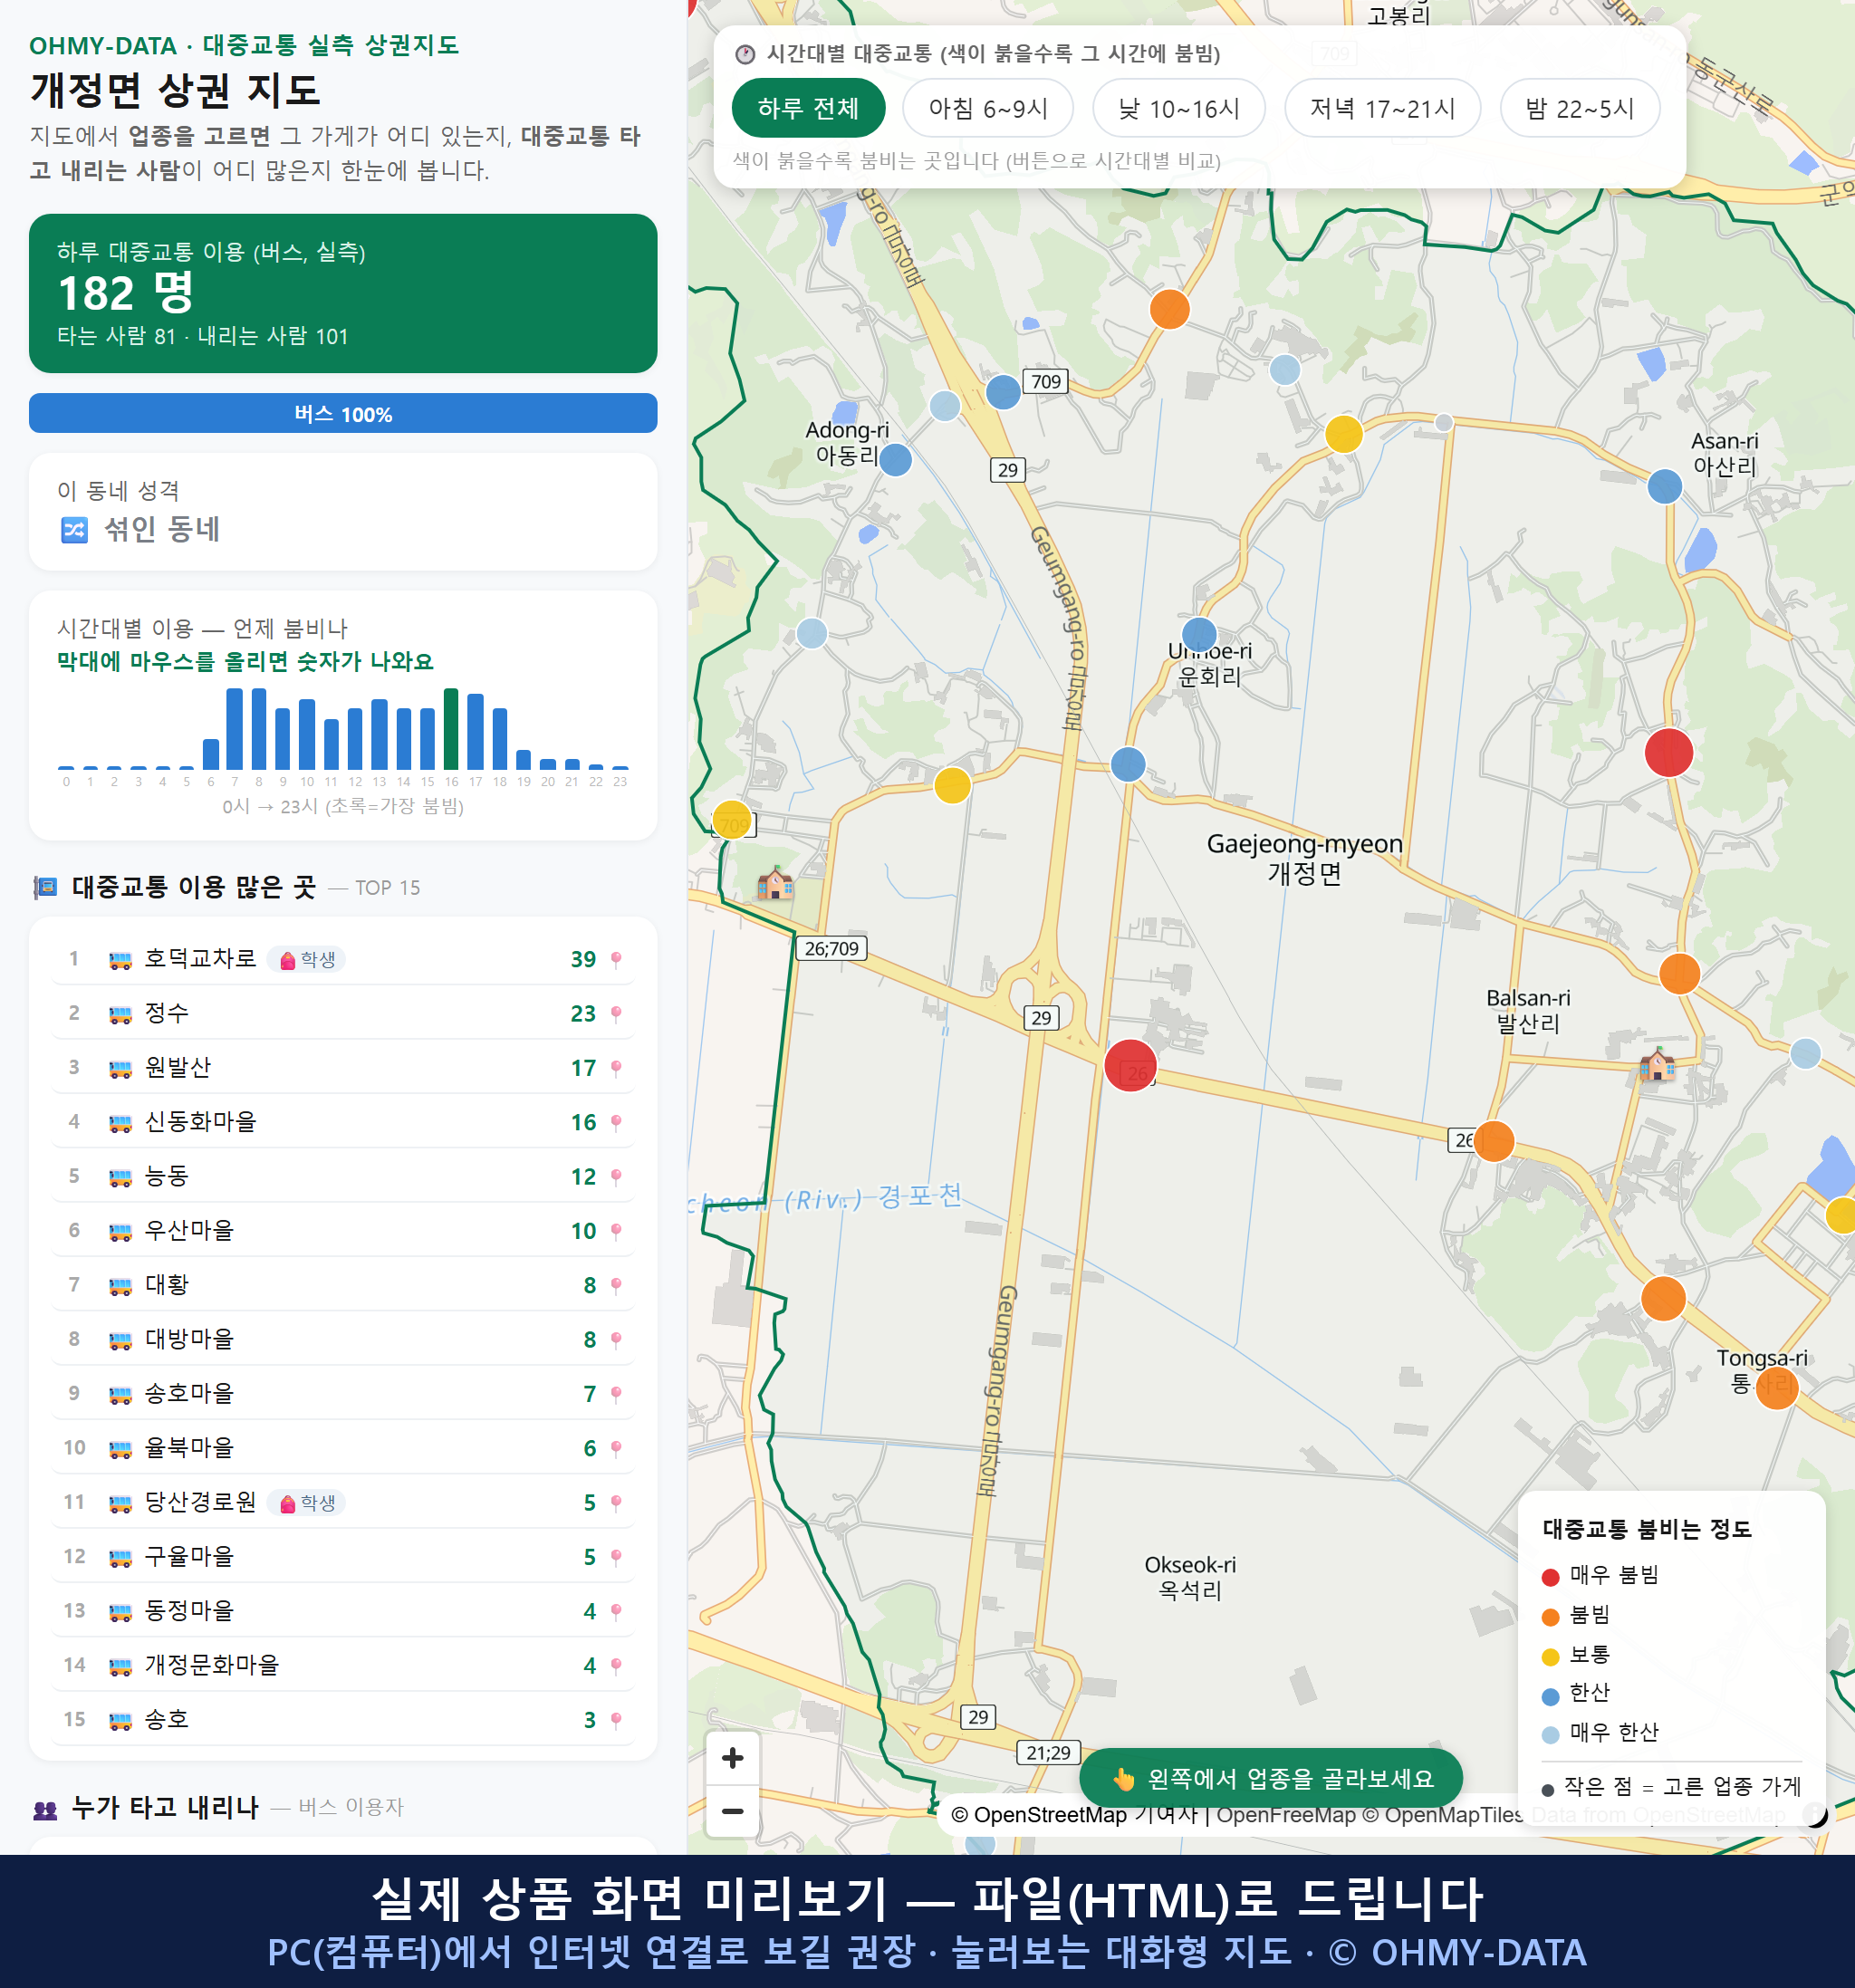Click shuffle icon beside 섞인 동네

point(75,529)
